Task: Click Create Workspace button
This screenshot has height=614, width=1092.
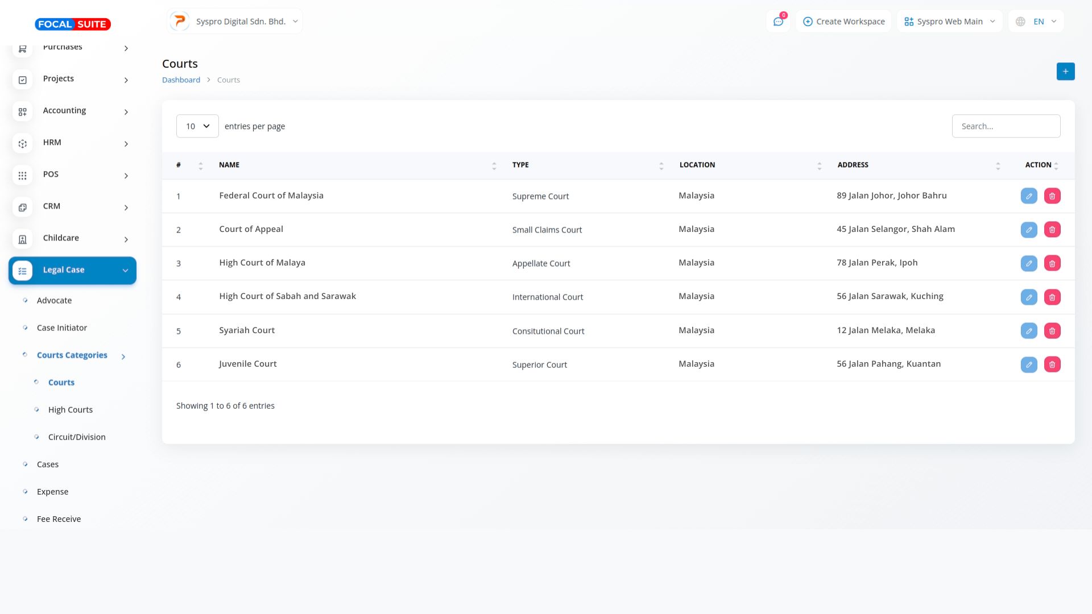Action: click(x=843, y=22)
